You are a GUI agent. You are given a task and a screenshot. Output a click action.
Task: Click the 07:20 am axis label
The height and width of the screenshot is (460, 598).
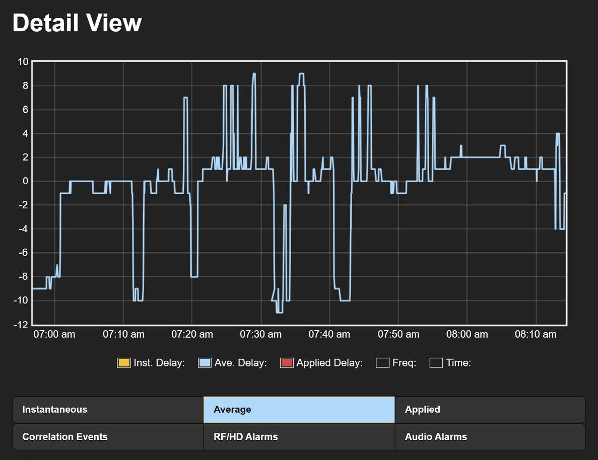pos(192,335)
